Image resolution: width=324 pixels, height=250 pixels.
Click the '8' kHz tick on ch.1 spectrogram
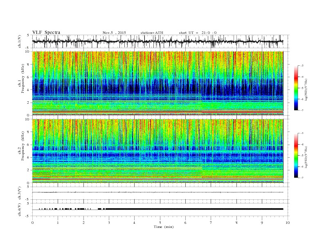(29, 65)
